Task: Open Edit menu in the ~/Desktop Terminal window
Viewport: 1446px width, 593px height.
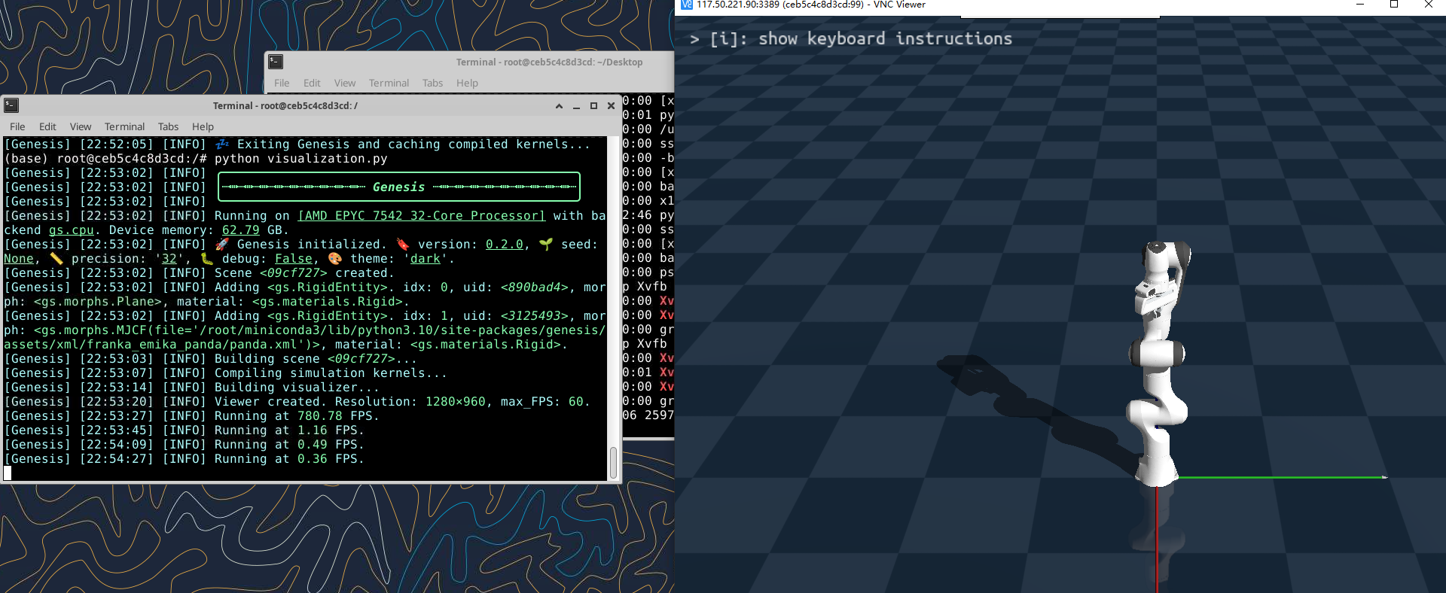Action: tap(312, 83)
